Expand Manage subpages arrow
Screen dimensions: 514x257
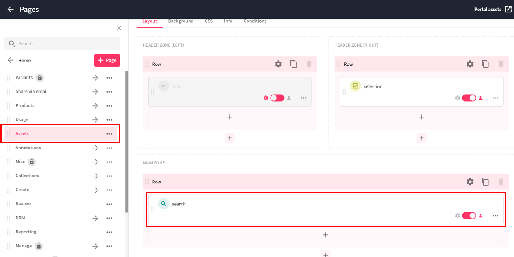95,246
